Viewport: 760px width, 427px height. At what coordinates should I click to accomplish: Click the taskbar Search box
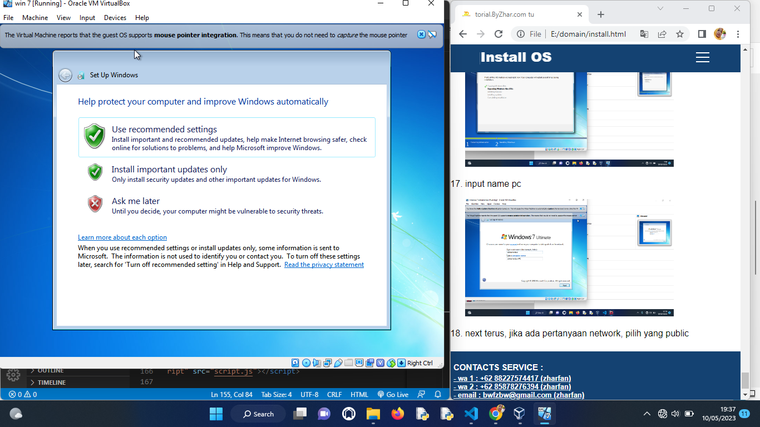pyautogui.click(x=259, y=414)
